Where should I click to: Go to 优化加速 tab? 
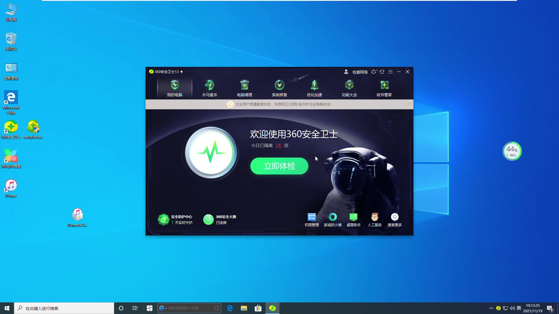(314, 88)
